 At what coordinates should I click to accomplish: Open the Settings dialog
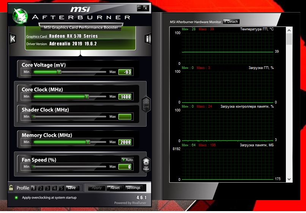133,188
